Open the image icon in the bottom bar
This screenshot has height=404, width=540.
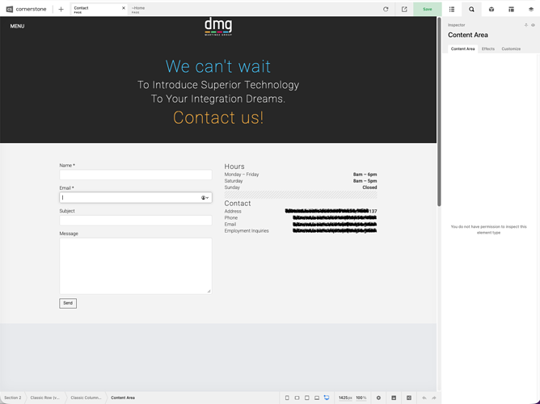tap(394, 398)
